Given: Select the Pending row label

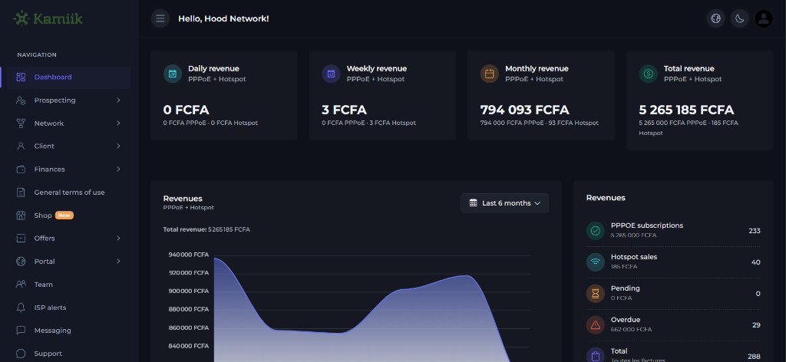Looking at the screenshot, I should tap(625, 288).
